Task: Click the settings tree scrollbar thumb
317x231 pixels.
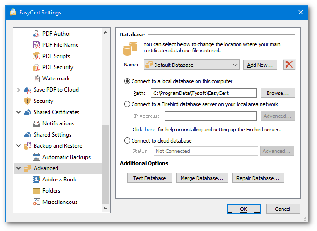Action: pyautogui.click(x=106, y=165)
